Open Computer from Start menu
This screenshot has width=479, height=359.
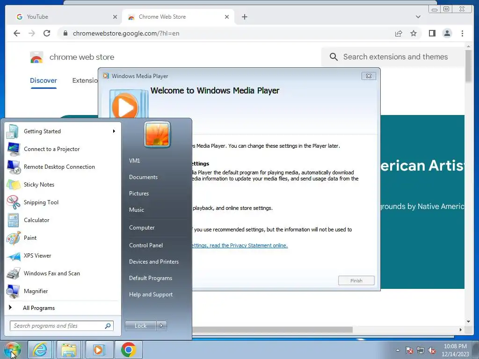point(142,228)
